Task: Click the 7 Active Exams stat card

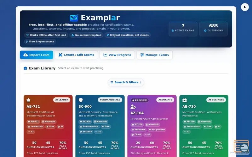Action: 183,29
